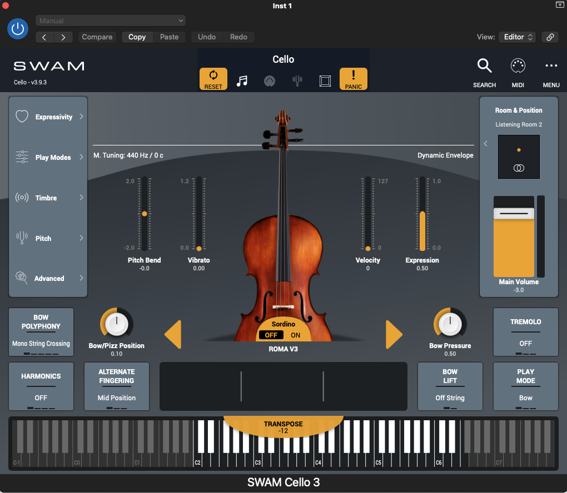567x493 pixels.
Task: Toggle plugin power button
Action: 18,29
